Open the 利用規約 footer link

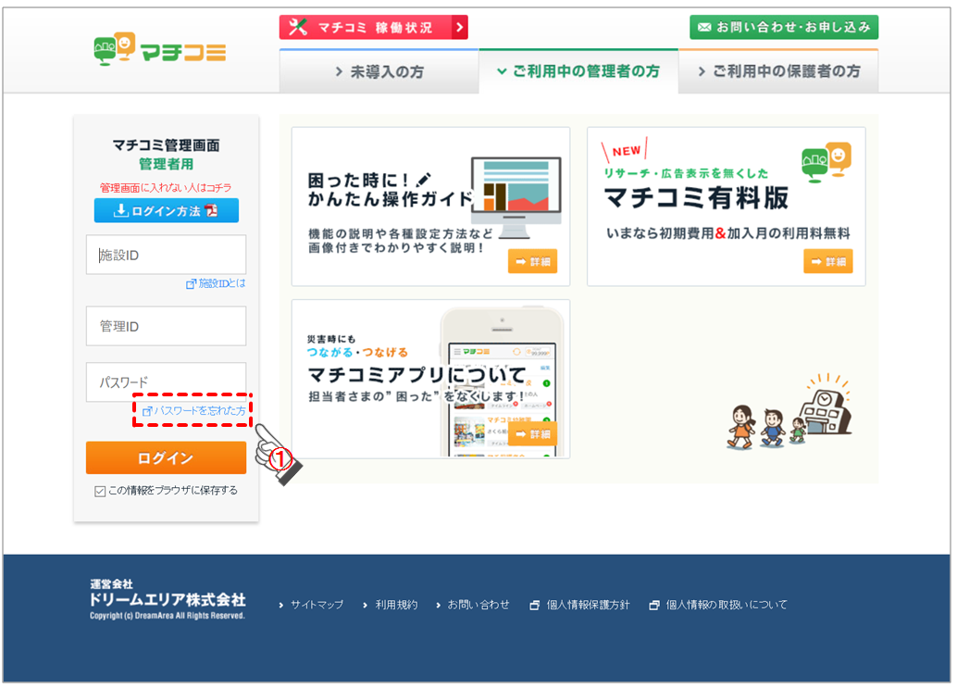[x=396, y=605]
